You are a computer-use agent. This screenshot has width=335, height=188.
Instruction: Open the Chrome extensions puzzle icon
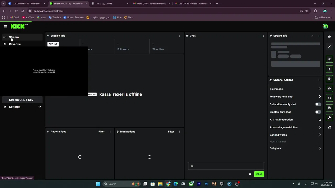(315, 11)
